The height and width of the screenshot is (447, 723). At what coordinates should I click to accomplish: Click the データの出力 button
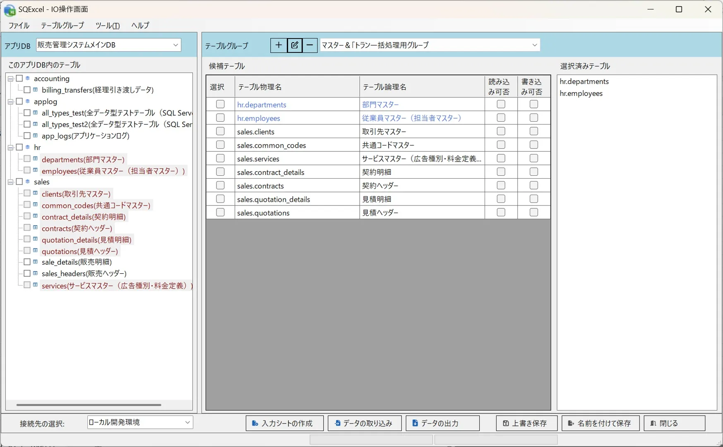click(x=443, y=423)
